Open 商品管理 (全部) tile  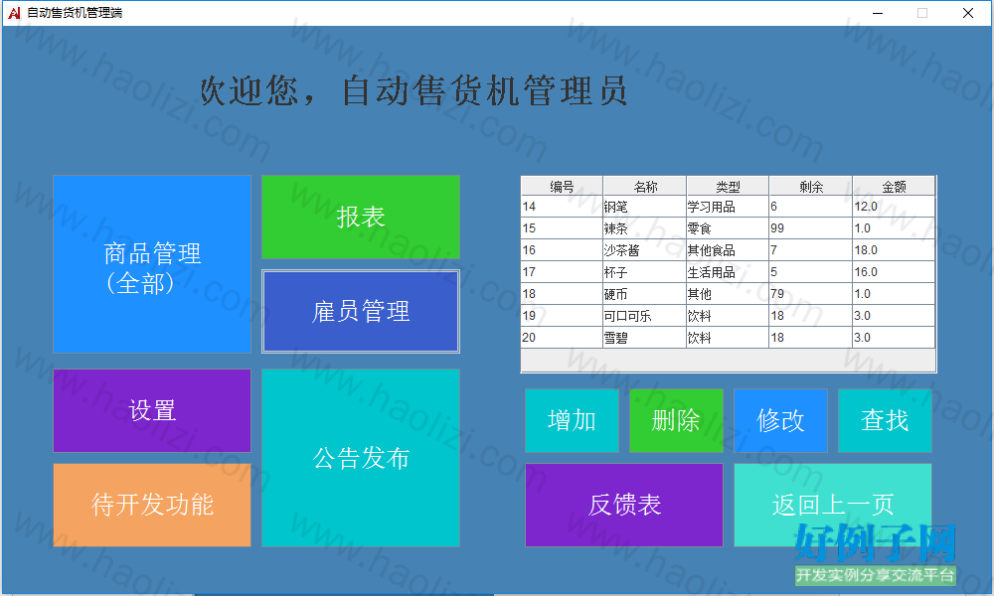pos(152,264)
